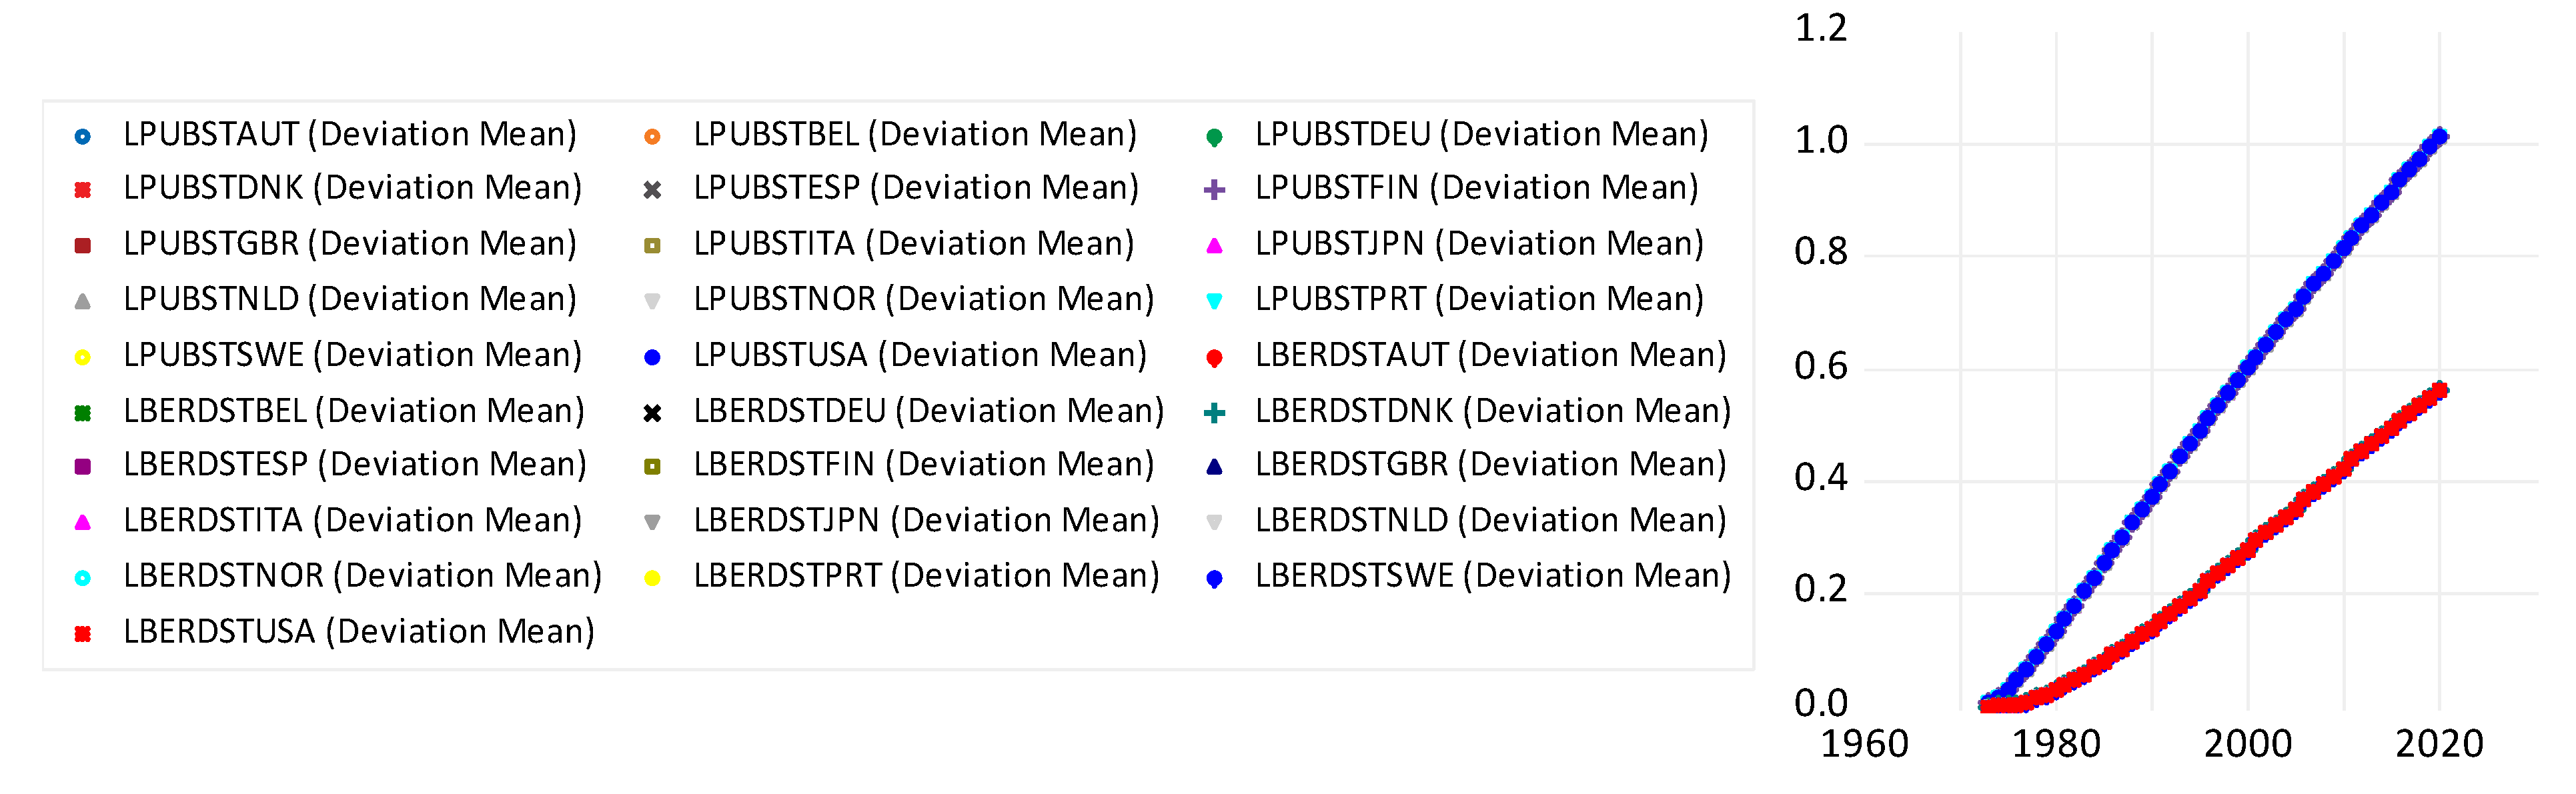Toggle LBERDSTAUT (Deviation Mean) legend entry
The width and height of the screenshot is (2576, 794).
tap(1490, 355)
